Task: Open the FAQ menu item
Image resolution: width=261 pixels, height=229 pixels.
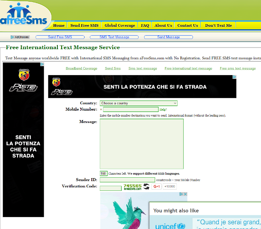Action: (145, 25)
